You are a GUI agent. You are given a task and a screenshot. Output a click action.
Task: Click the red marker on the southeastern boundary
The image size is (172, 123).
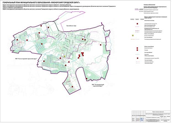click(x=86, y=78)
